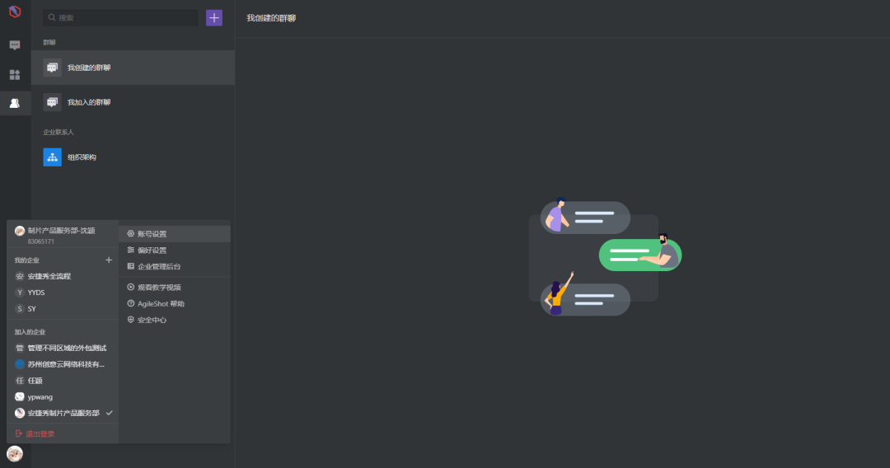Screen dimensions: 890x468
Task: Click 观看教学视频 menu entry
Action: [x=159, y=288]
